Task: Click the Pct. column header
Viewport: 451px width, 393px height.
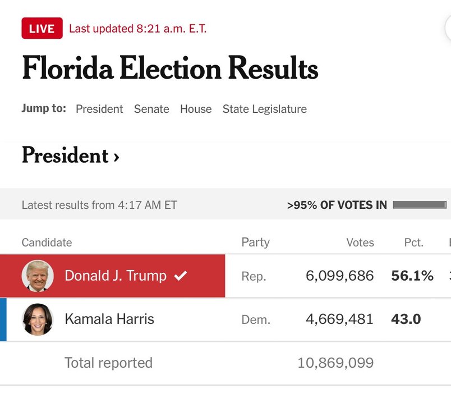Action: [413, 243]
